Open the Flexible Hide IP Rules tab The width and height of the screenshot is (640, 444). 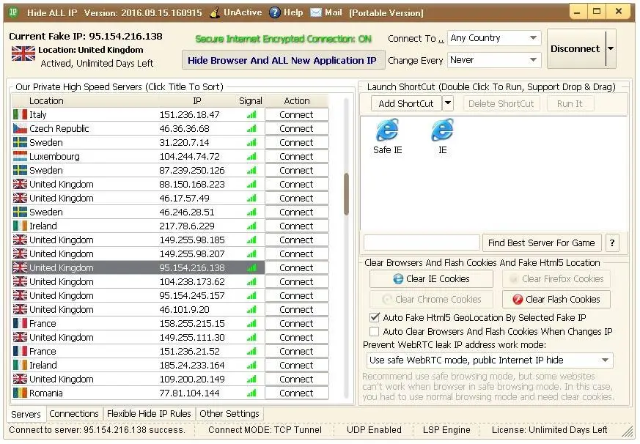(x=149, y=414)
